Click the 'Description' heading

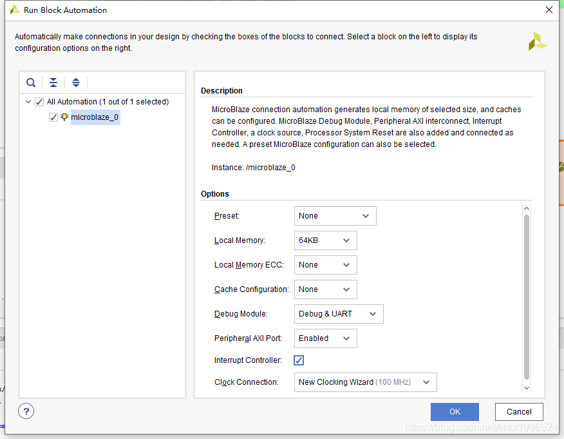(x=221, y=91)
